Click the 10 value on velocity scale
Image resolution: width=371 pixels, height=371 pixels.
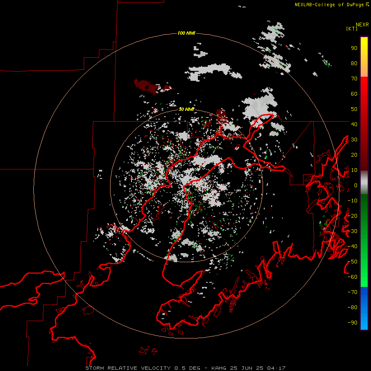[x=354, y=170]
